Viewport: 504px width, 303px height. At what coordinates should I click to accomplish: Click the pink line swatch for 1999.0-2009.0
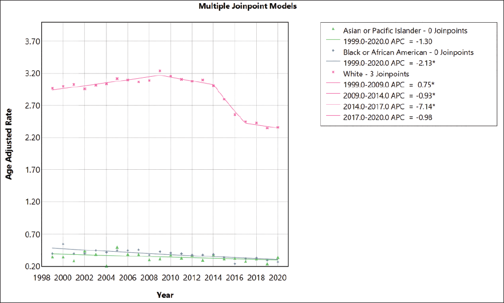(333, 83)
